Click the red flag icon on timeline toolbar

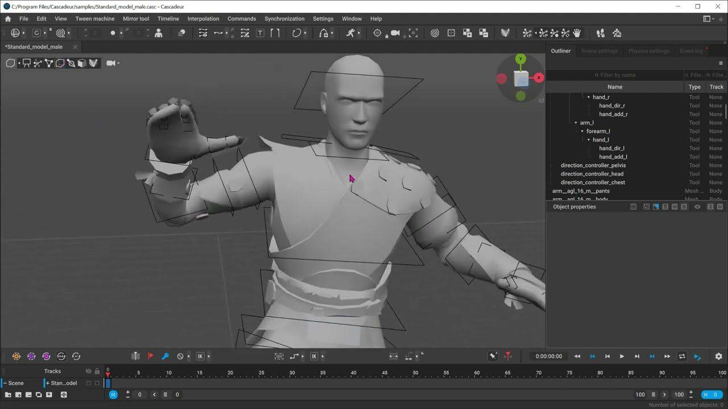click(150, 356)
